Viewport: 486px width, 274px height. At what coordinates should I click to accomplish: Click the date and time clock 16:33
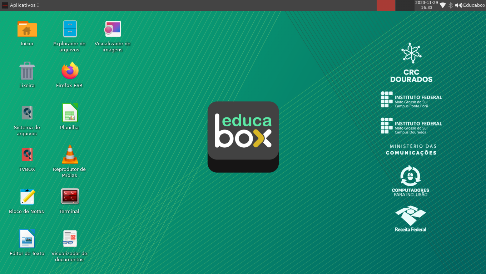tap(426, 5)
